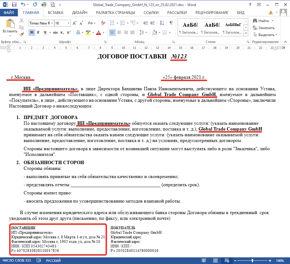Open the font size dropdown
290x264 pixels.
click(68, 23)
